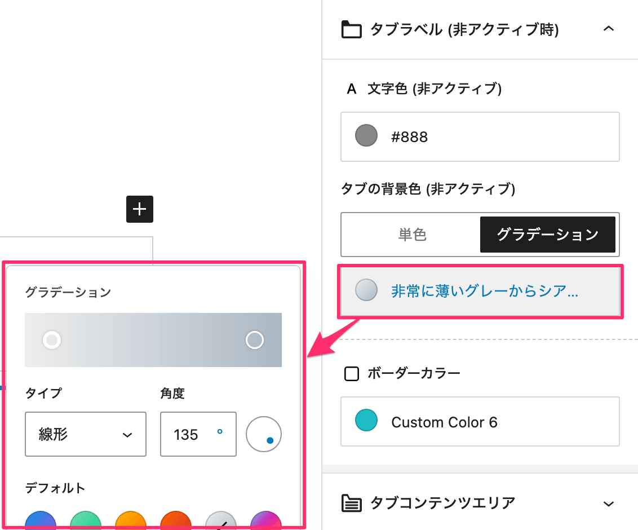Click the angle dial circle control
This screenshot has width=638, height=530.
pyautogui.click(x=263, y=434)
